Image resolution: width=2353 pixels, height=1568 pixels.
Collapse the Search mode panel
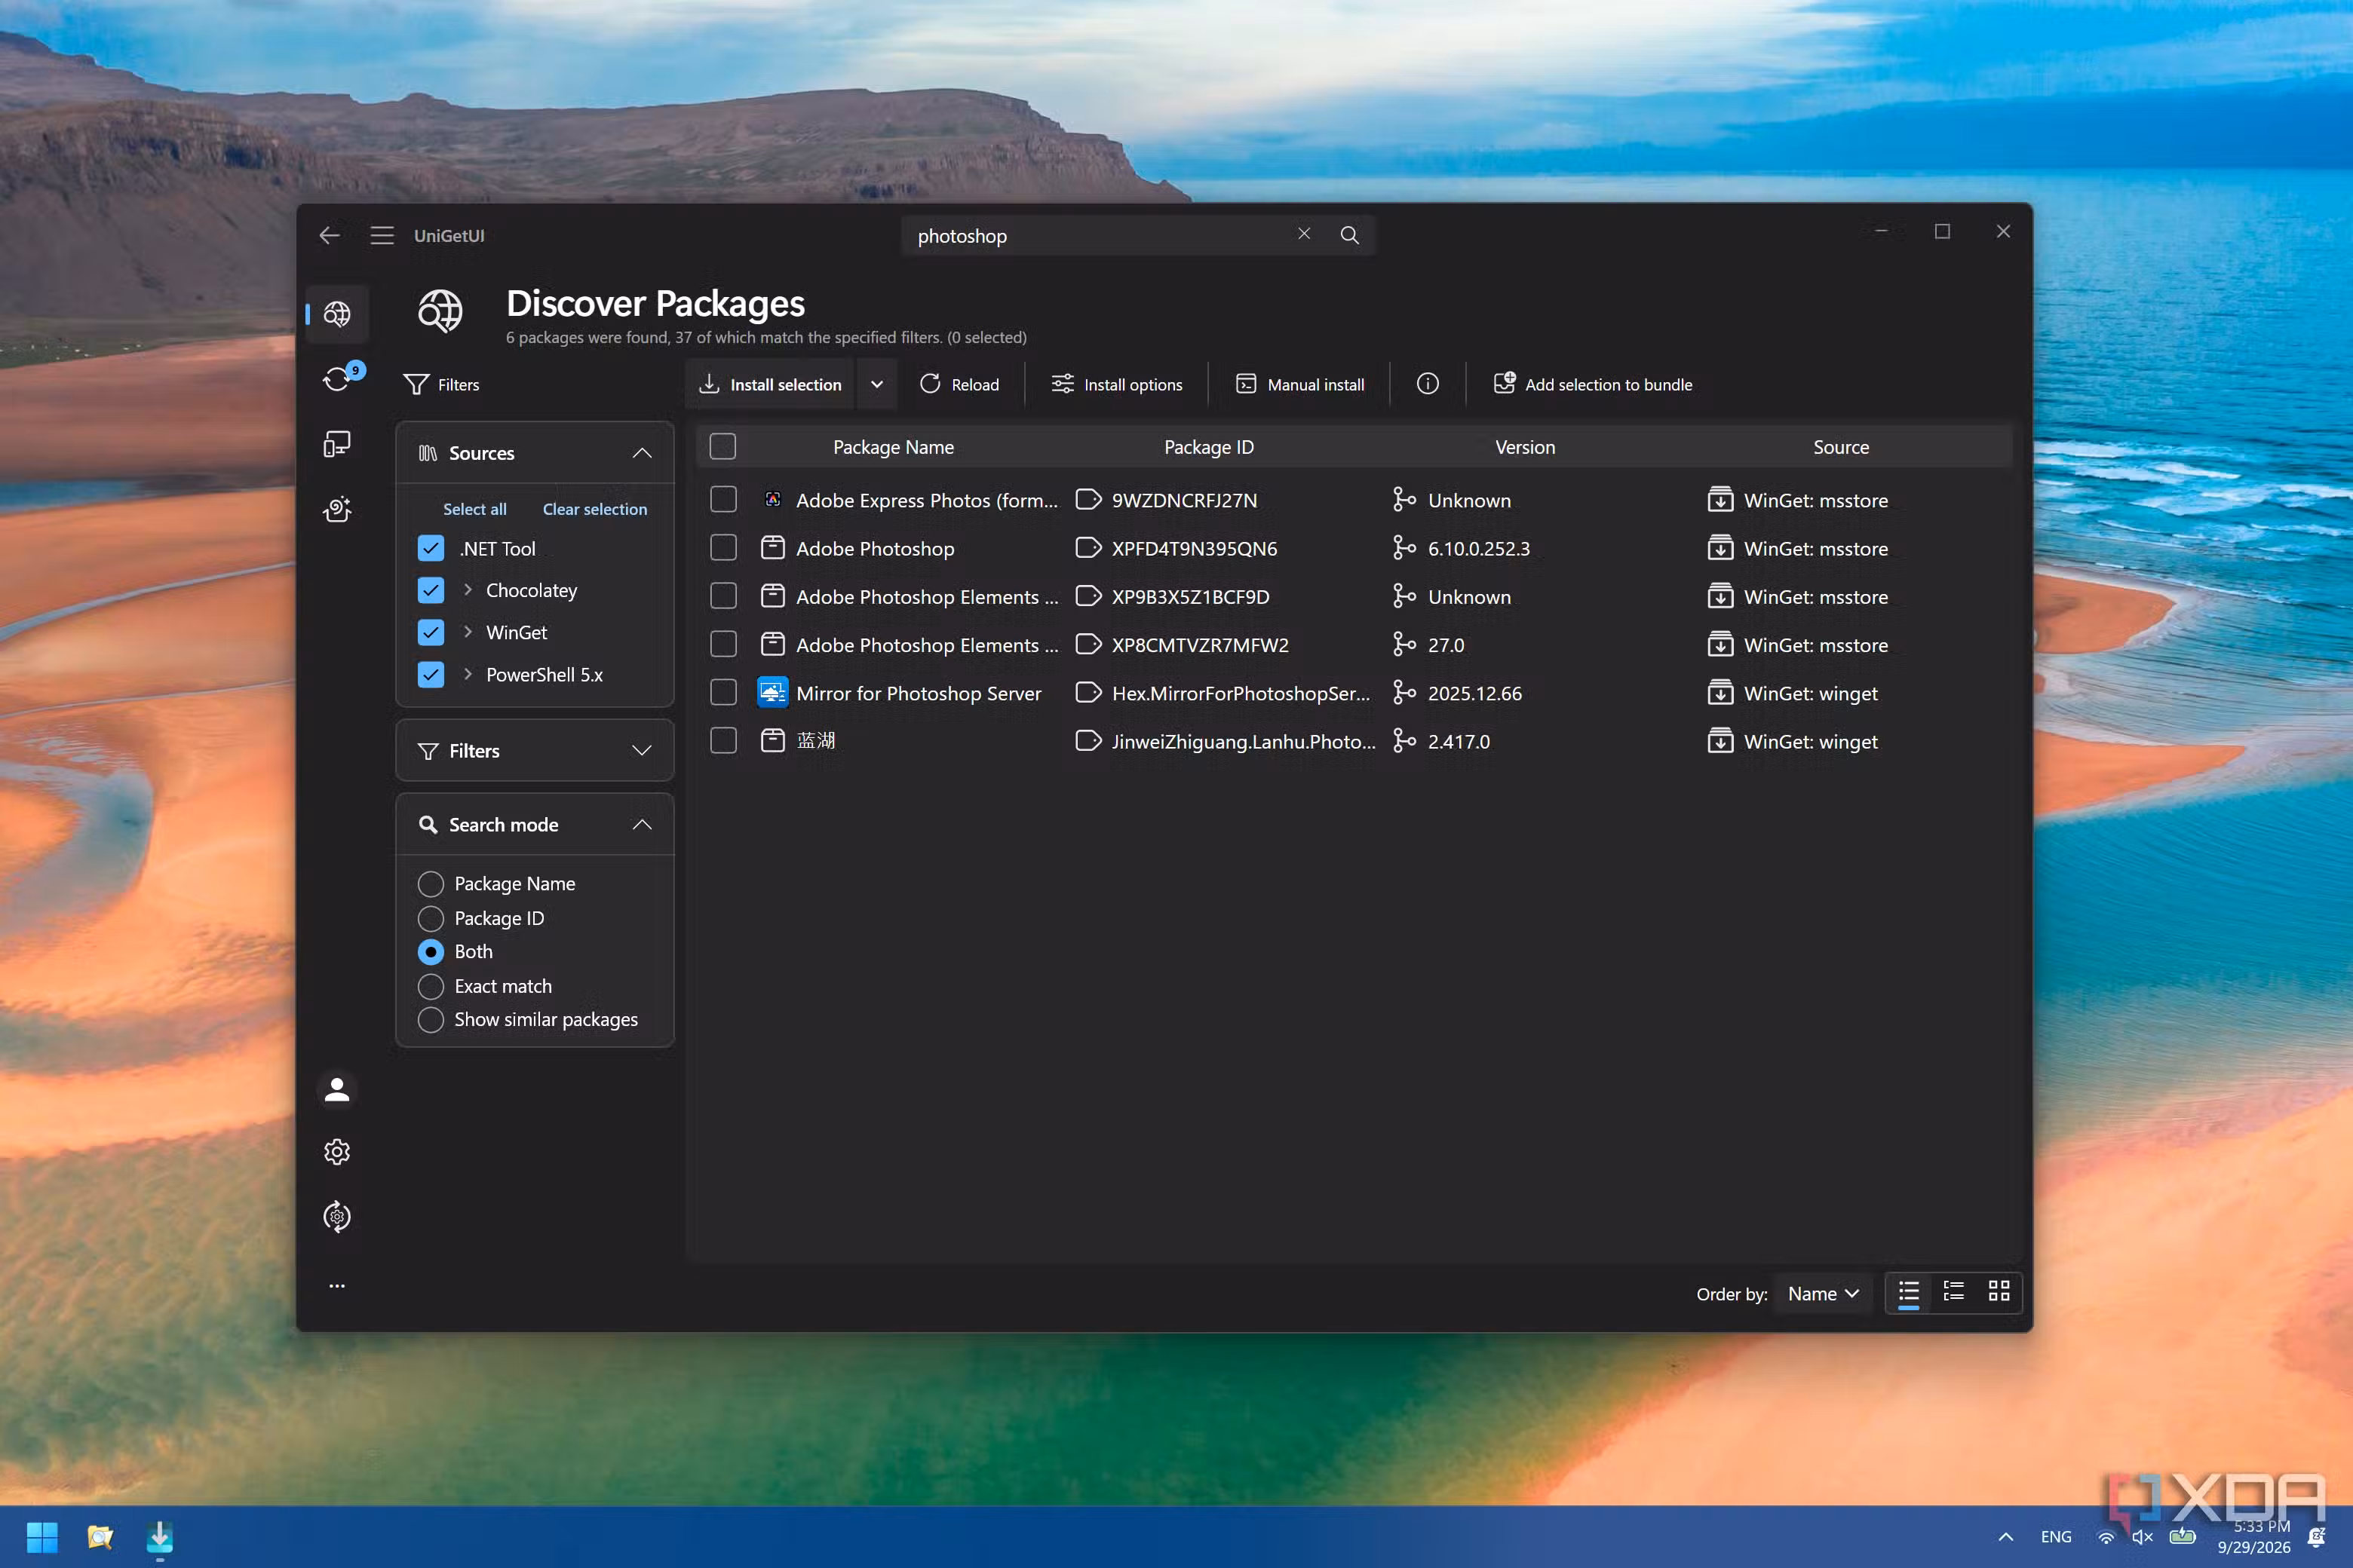[x=641, y=824]
